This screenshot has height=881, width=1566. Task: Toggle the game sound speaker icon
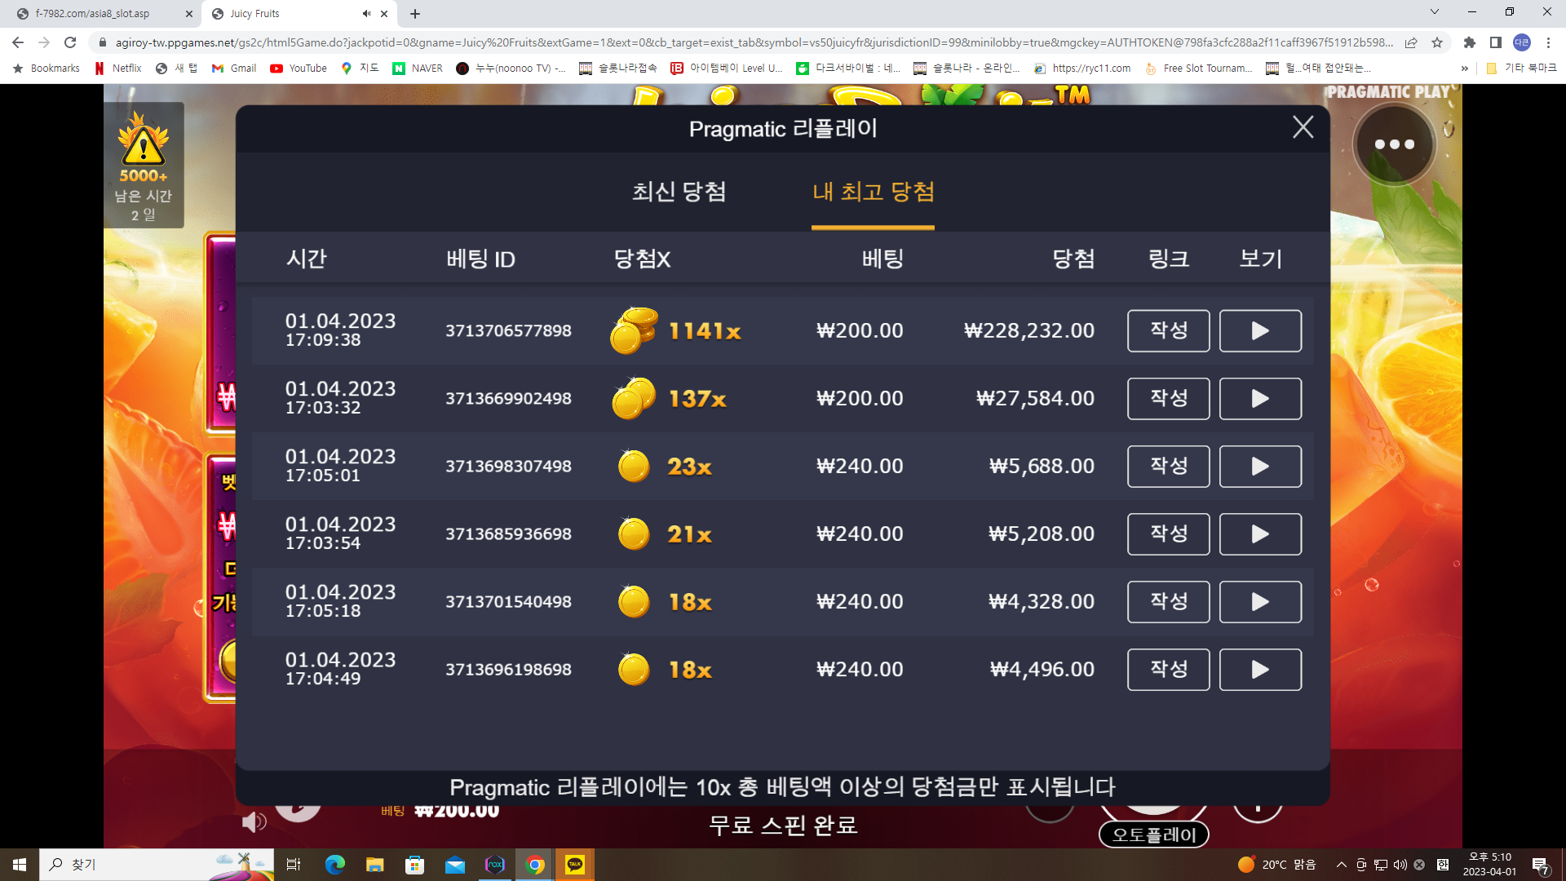pyautogui.click(x=254, y=821)
